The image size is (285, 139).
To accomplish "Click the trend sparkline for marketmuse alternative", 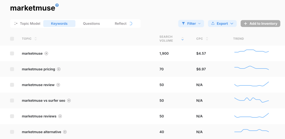I will point(252,131).
